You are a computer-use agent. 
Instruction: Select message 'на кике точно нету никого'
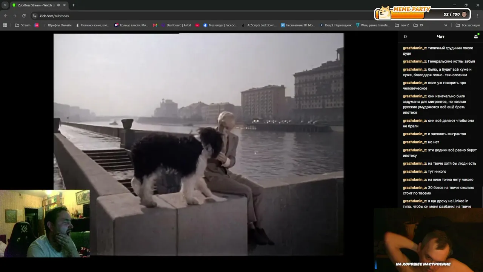[438, 179]
